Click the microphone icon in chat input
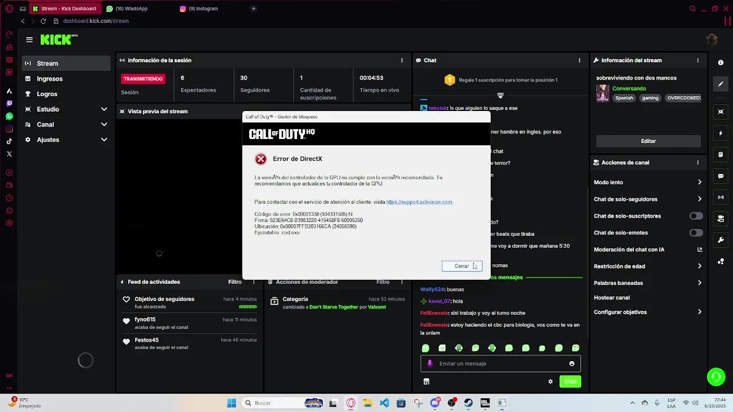Viewport: 733px width, 412px height. pos(430,363)
